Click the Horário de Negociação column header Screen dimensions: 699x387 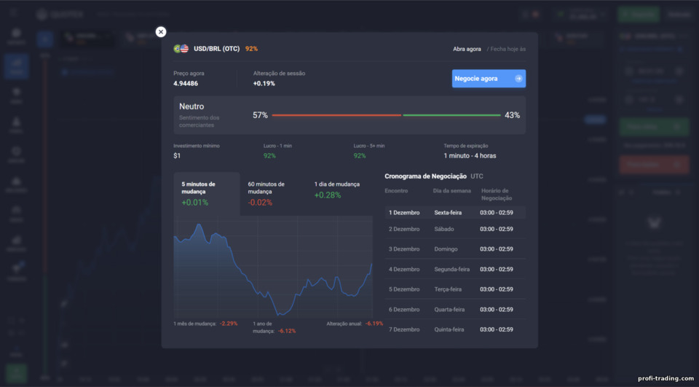[x=497, y=194]
